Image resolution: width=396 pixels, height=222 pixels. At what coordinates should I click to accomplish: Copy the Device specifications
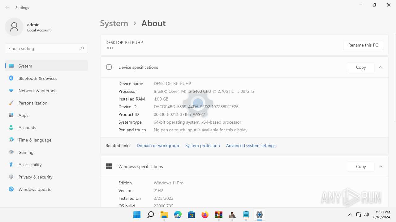(361, 67)
